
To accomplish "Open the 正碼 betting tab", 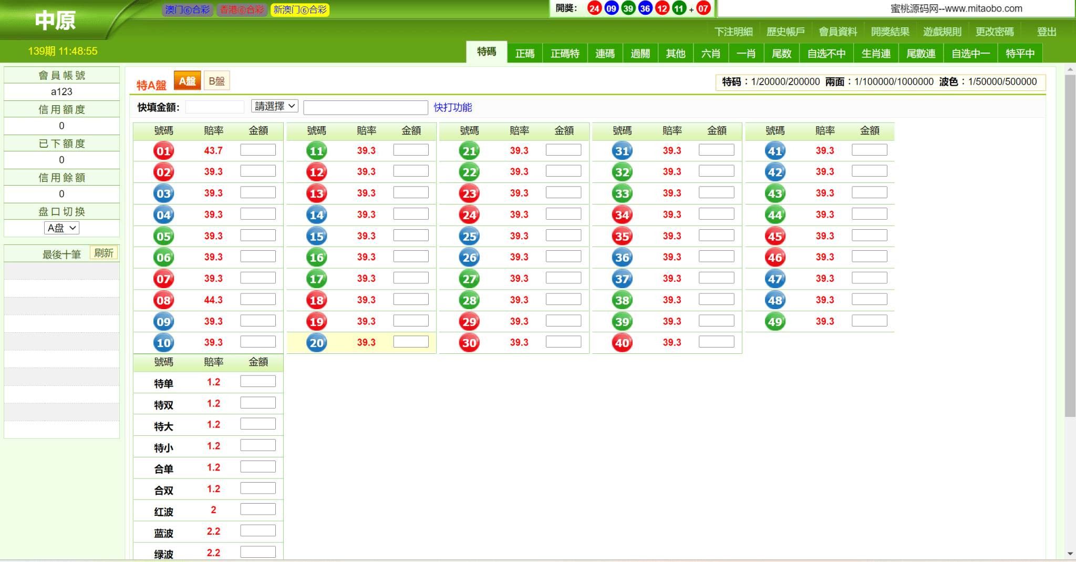I will [524, 53].
